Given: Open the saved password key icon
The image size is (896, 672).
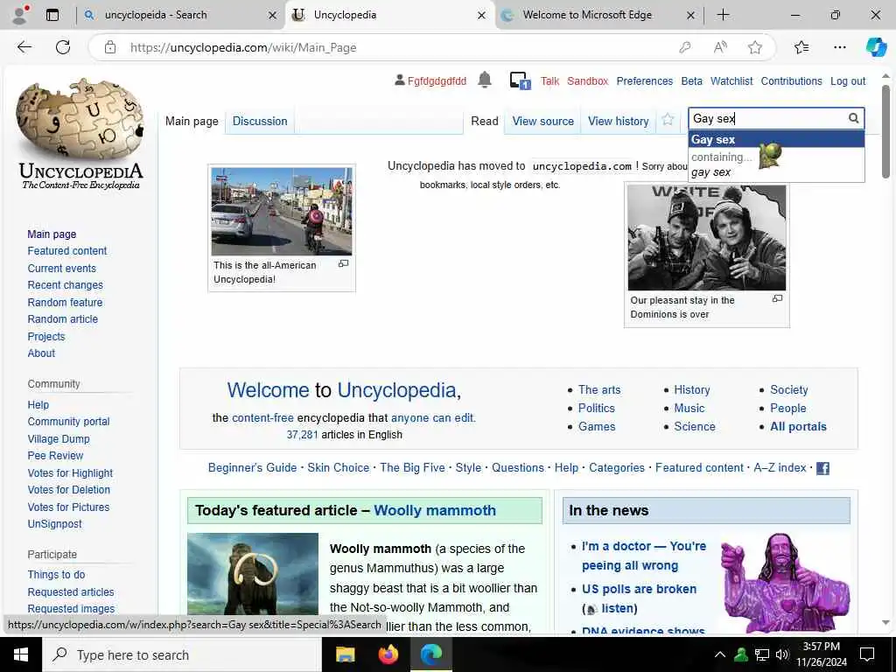Looking at the screenshot, I should coord(684,47).
